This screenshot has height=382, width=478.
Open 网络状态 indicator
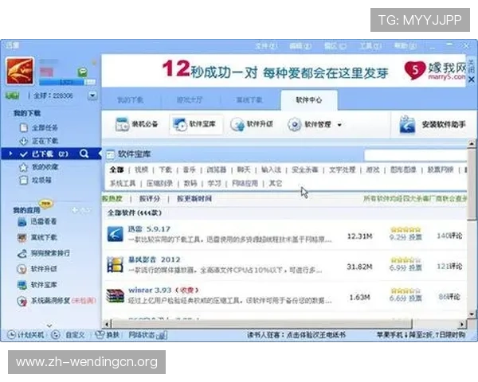pos(147,335)
